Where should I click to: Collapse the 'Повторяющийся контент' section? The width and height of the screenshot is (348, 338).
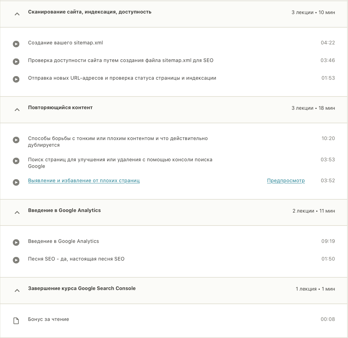[17, 109]
